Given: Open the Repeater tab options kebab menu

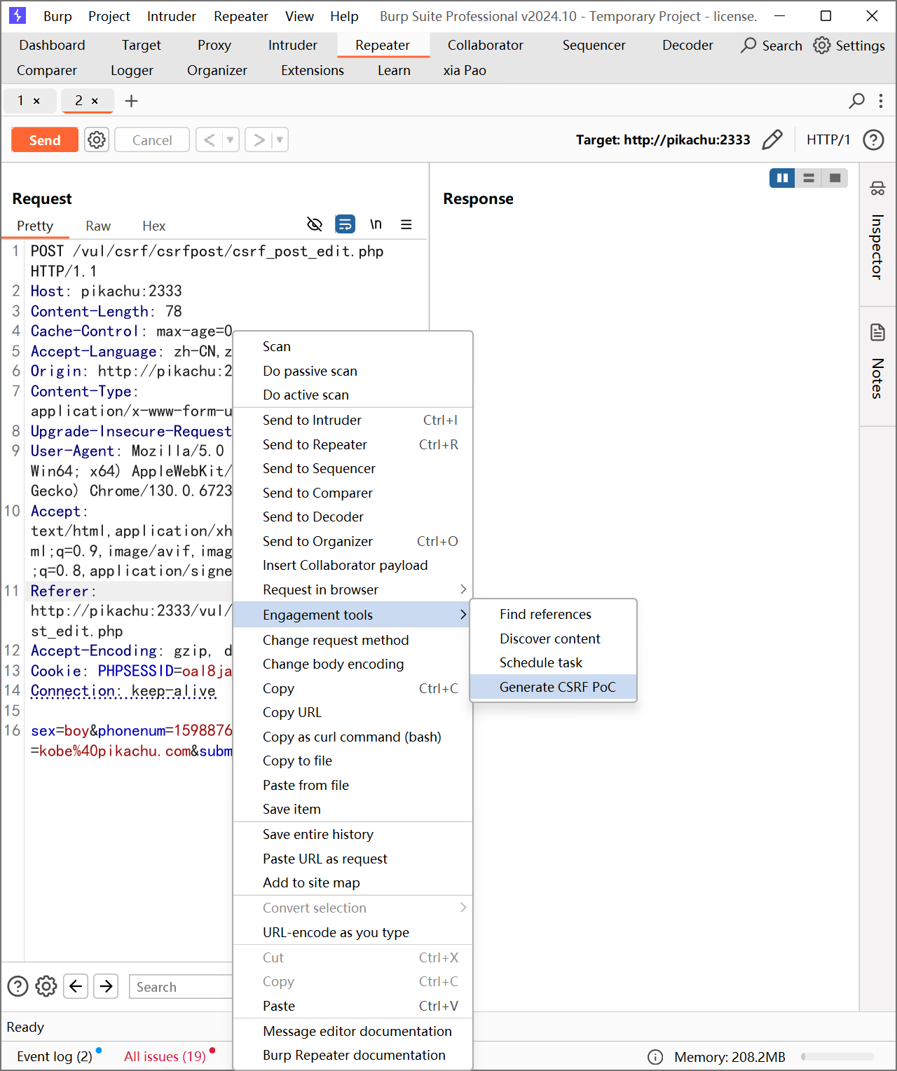Looking at the screenshot, I should 881,101.
